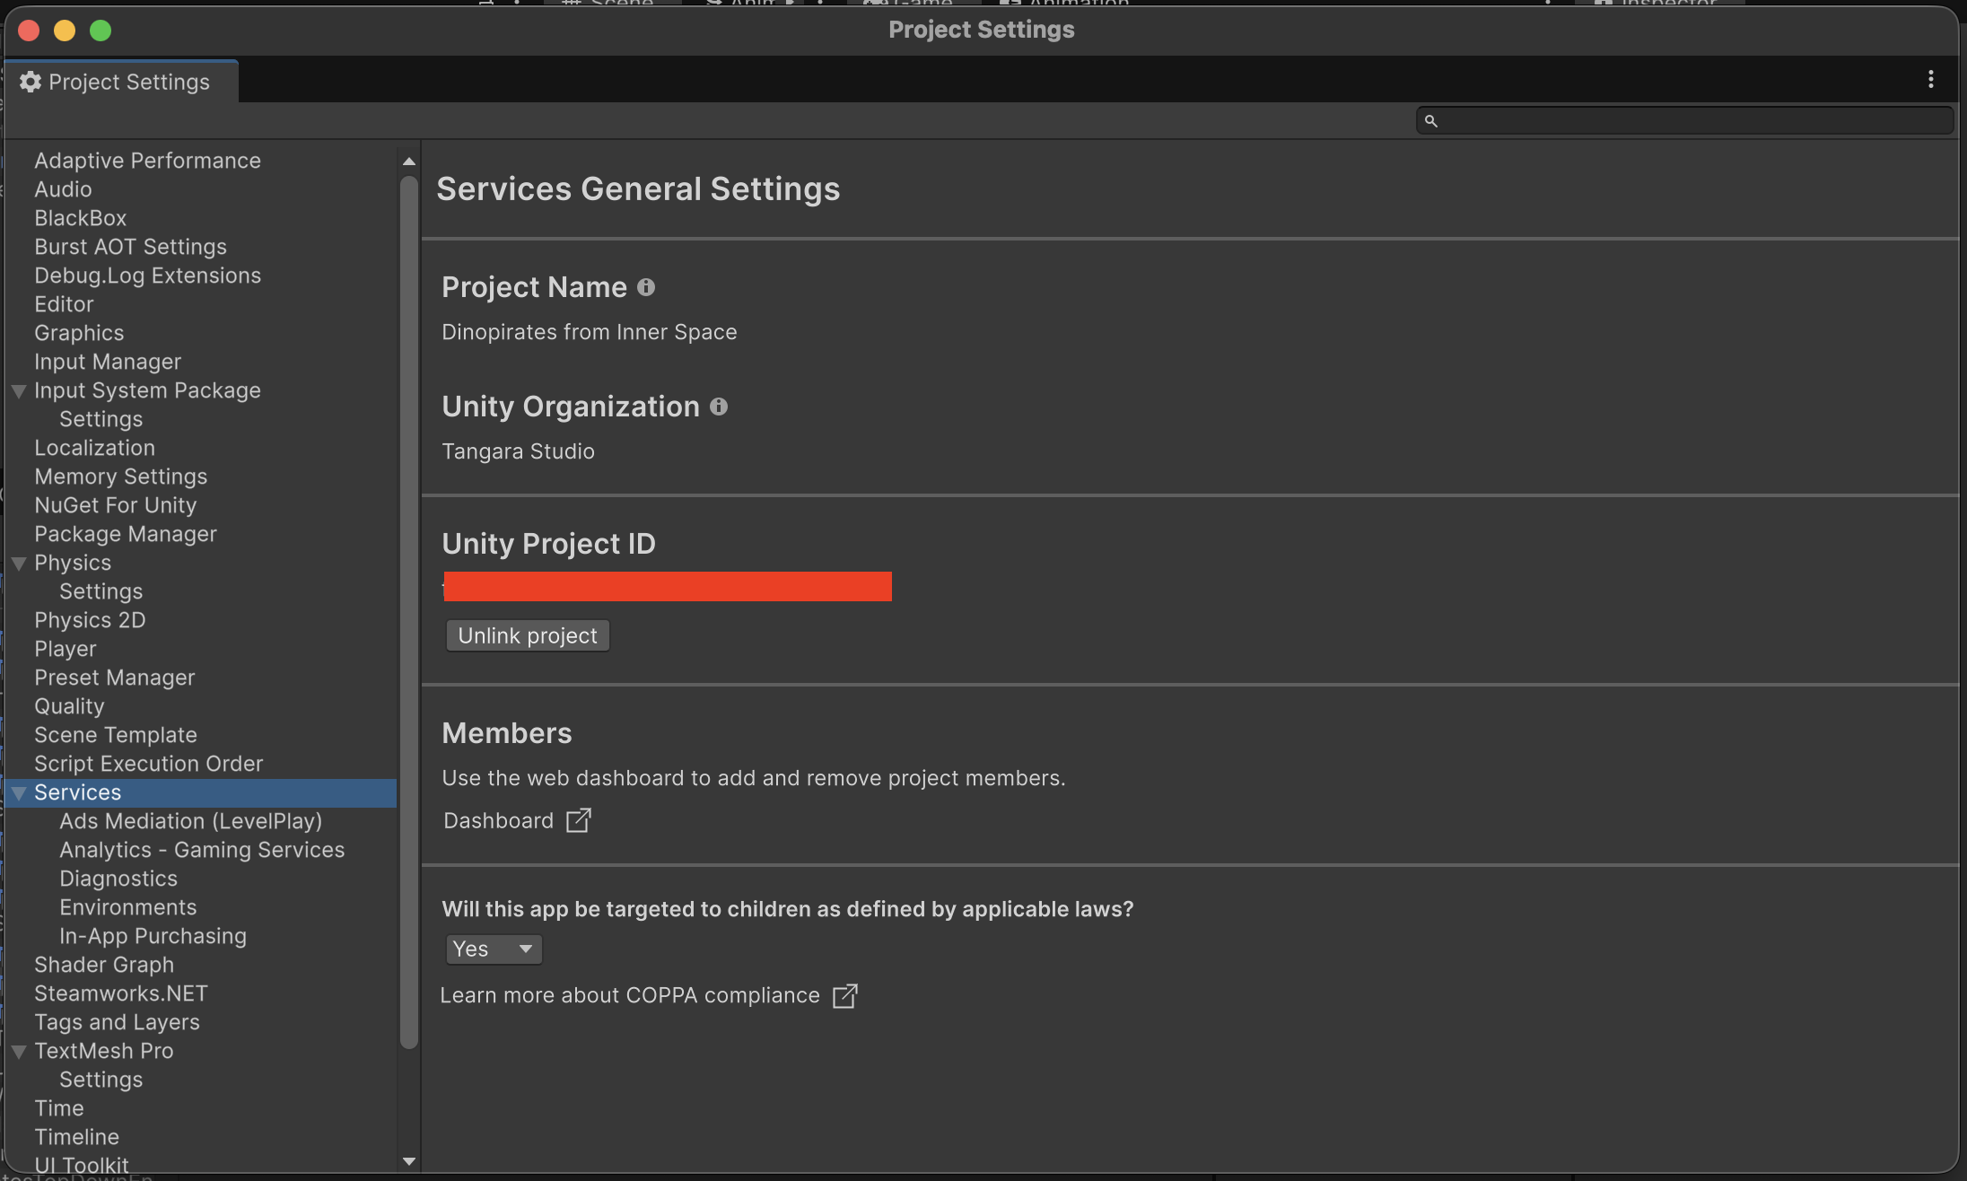Open the COPPA compliance external link icon

[x=845, y=995]
